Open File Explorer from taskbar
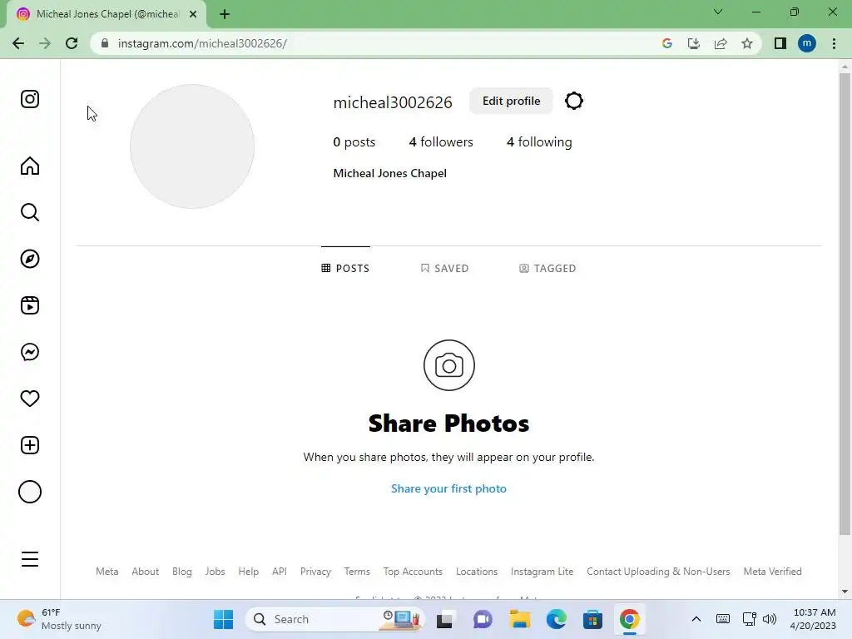Viewport: 852px width, 639px height. [519, 619]
